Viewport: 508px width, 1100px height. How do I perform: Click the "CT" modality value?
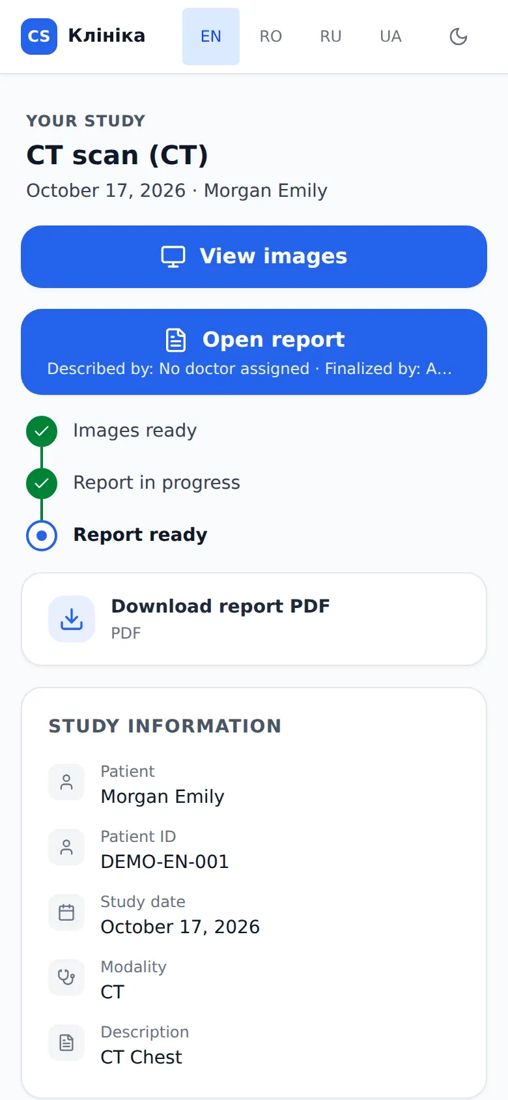(x=112, y=992)
